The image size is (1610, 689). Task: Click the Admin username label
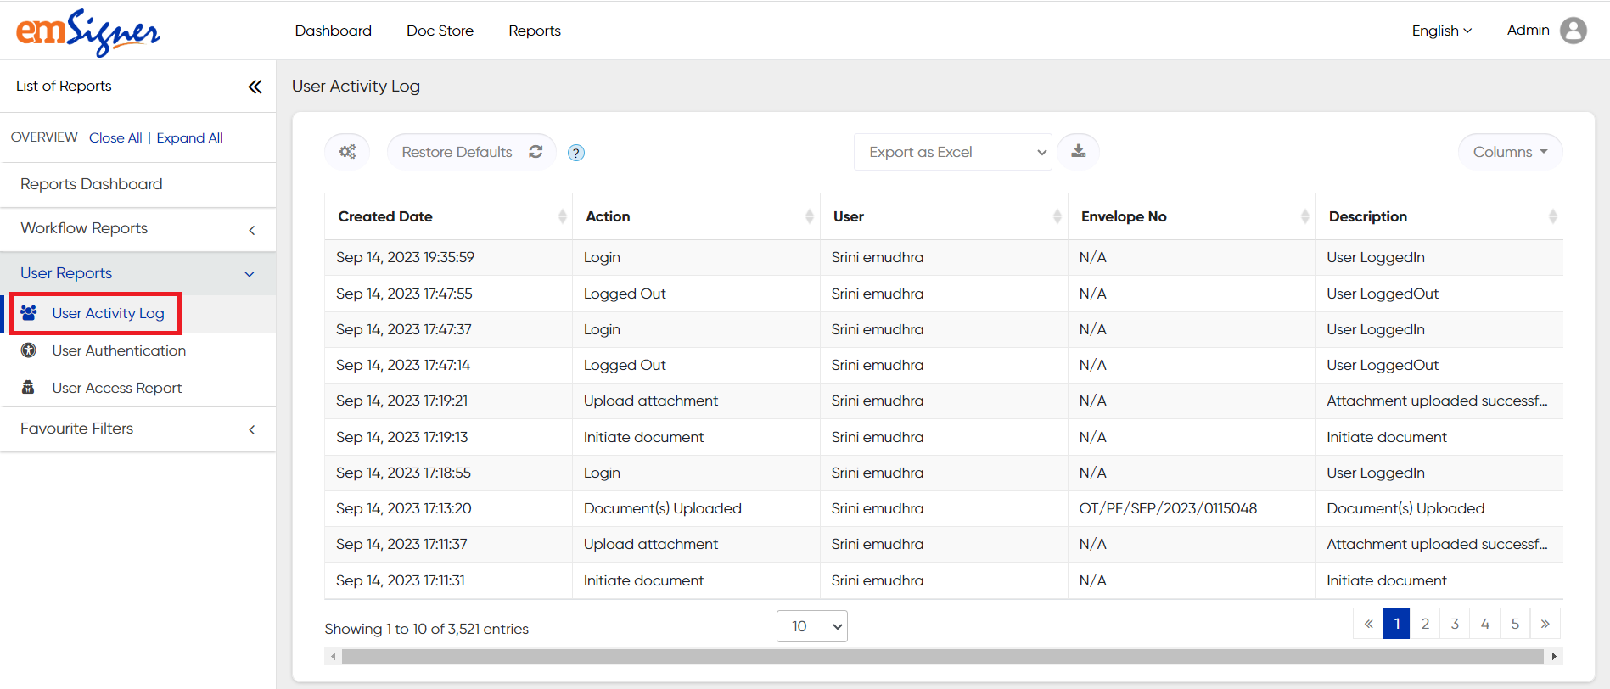(1528, 31)
